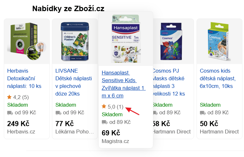The image size is (244, 157).
Task: Click star icon beside 5,0 rating
Action: (104, 106)
